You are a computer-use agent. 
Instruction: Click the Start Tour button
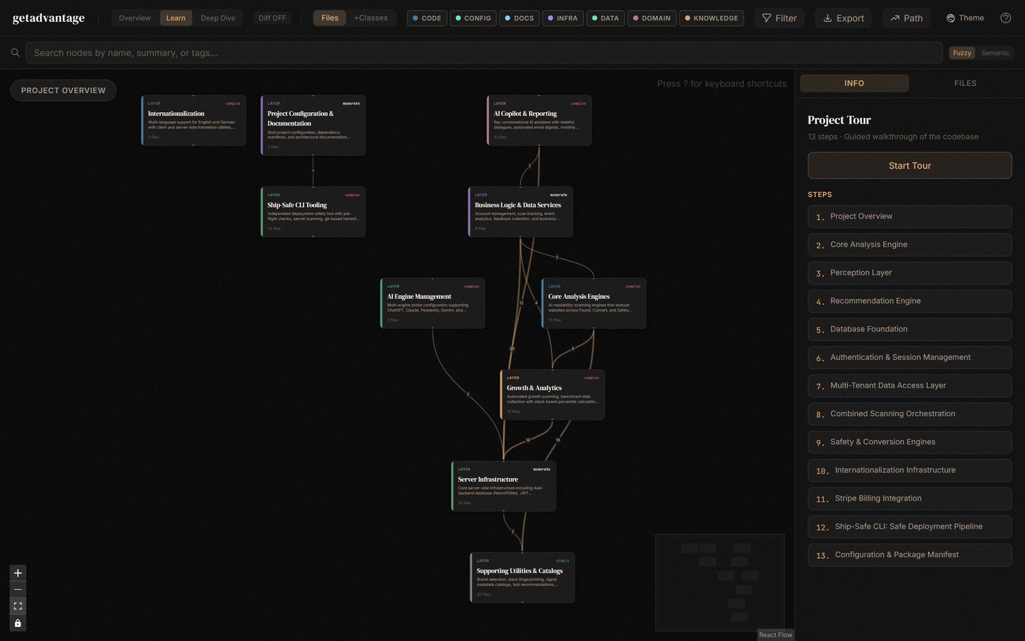(x=910, y=165)
